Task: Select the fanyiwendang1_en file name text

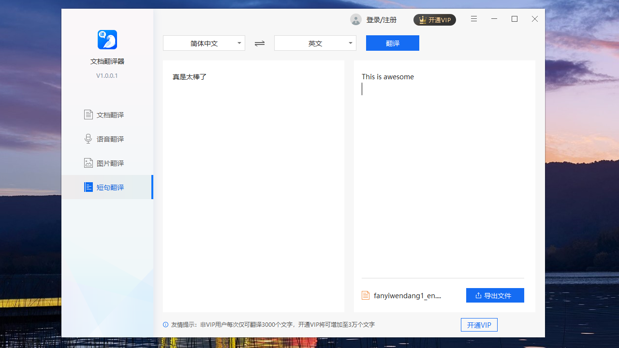Action: (408, 295)
